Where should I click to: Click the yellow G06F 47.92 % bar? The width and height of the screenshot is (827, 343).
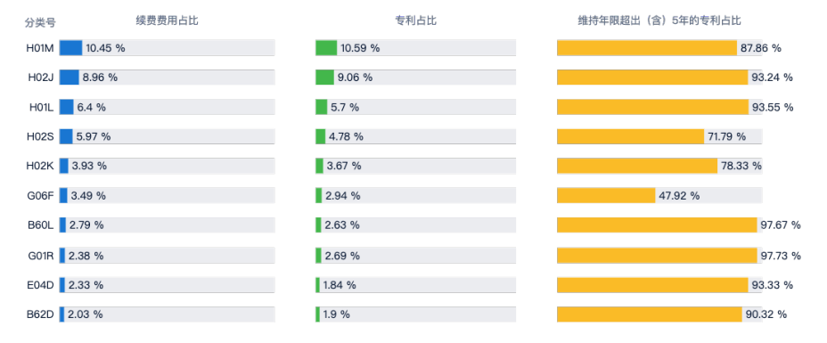tap(607, 195)
